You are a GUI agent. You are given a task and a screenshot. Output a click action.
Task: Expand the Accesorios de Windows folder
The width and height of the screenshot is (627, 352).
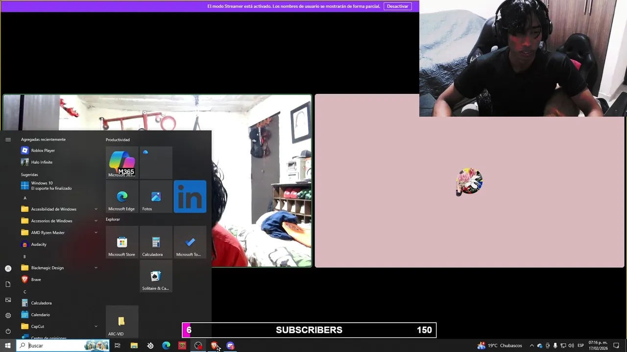click(x=59, y=221)
